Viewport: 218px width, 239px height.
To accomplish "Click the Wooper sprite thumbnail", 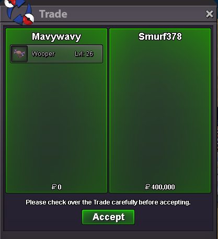I will point(19,54).
